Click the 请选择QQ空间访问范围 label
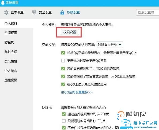Image resolution: width=159 pixels, height=130 pixels. point(78,45)
